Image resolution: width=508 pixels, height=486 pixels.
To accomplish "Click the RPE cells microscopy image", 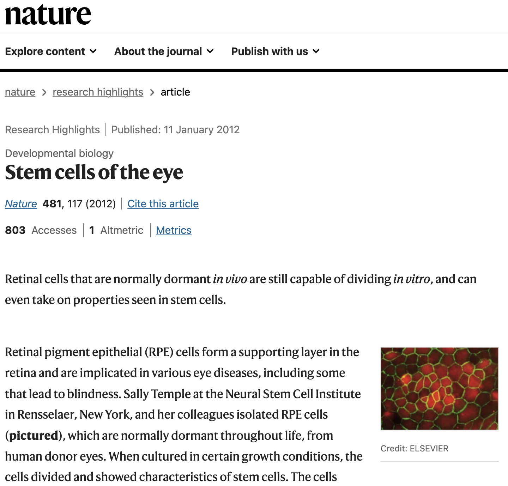I will (439, 388).
